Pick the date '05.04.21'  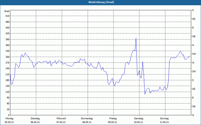click(x=9, y=122)
